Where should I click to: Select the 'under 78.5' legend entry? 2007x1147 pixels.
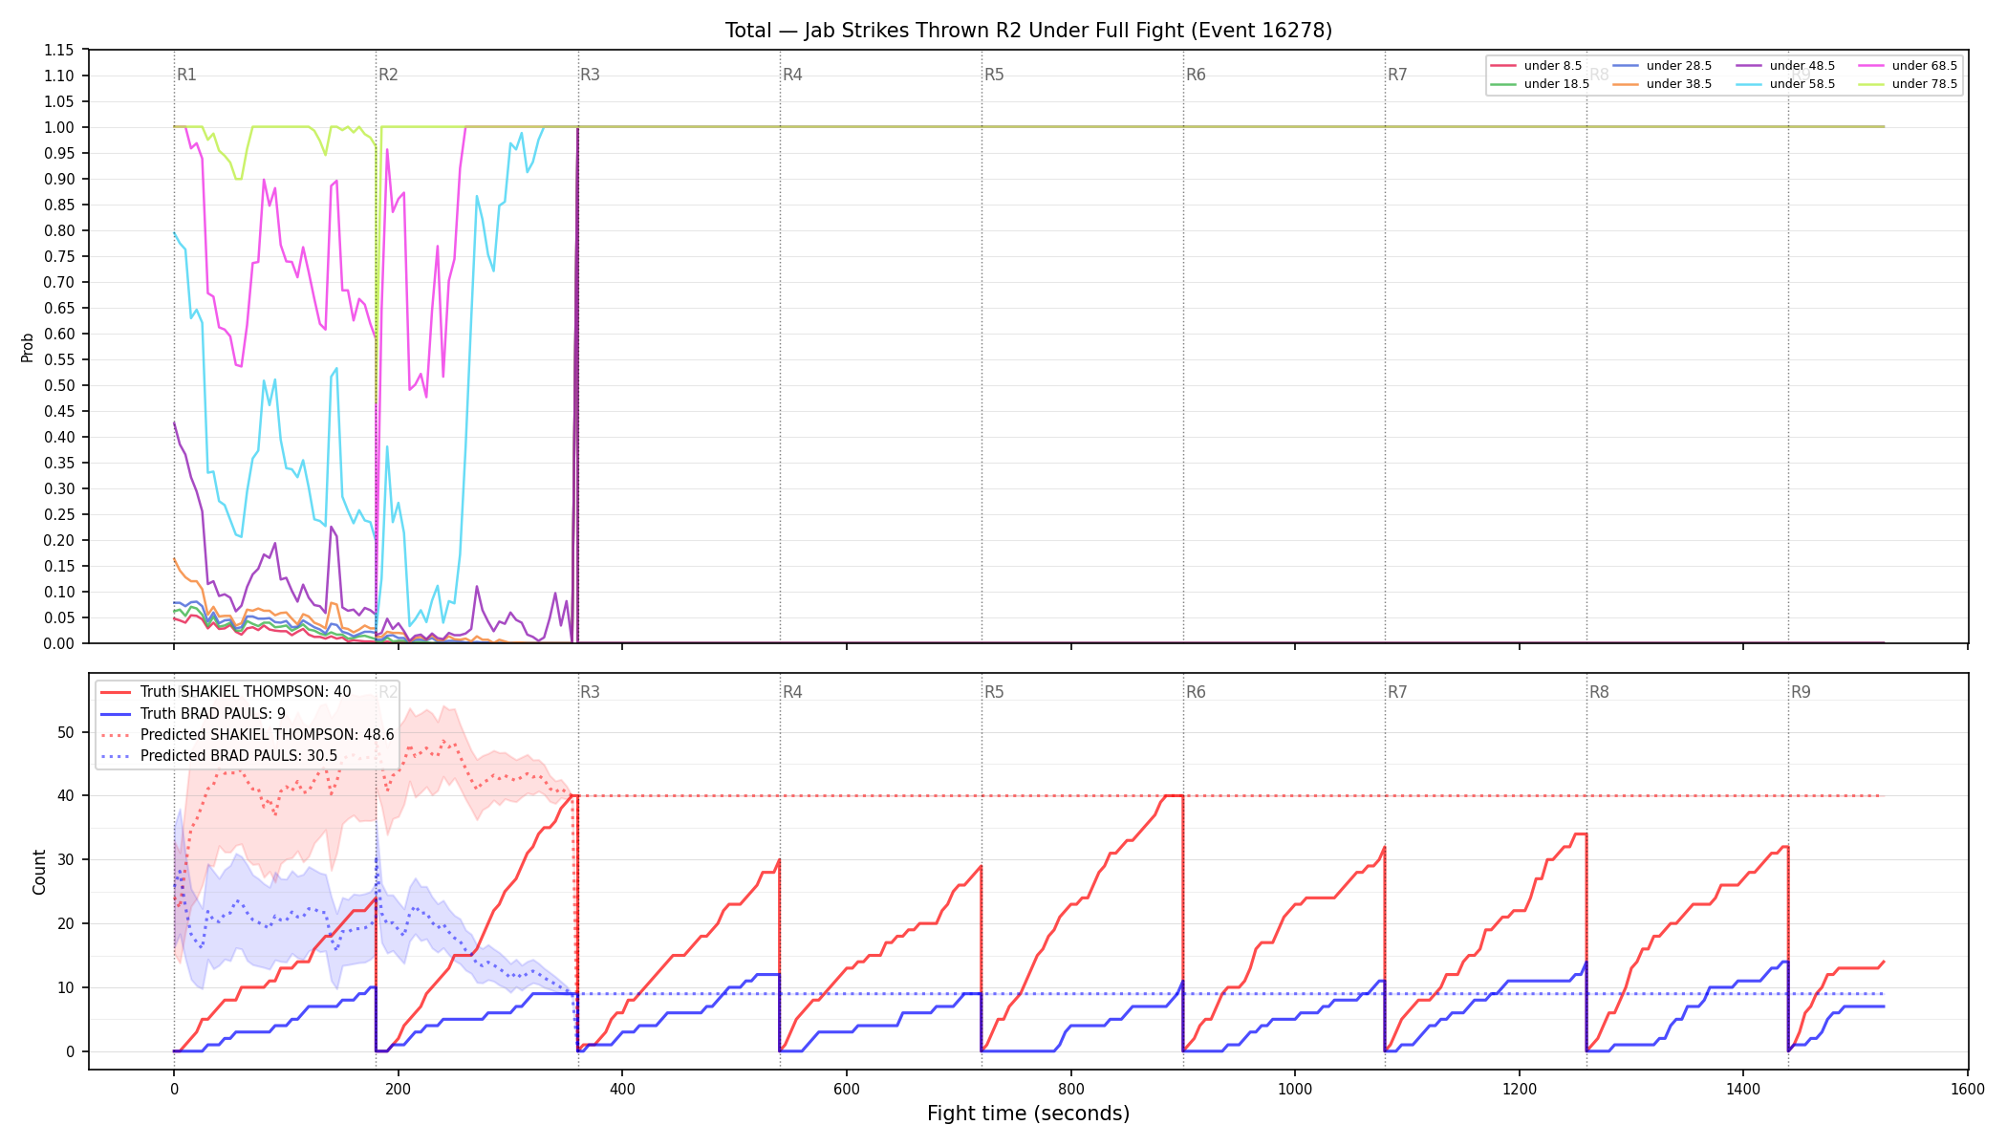point(1909,84)
